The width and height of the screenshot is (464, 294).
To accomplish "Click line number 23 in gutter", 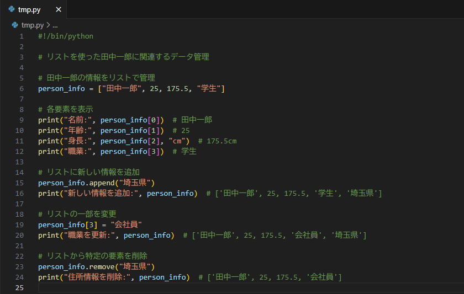I will click(x=19, y=267).
